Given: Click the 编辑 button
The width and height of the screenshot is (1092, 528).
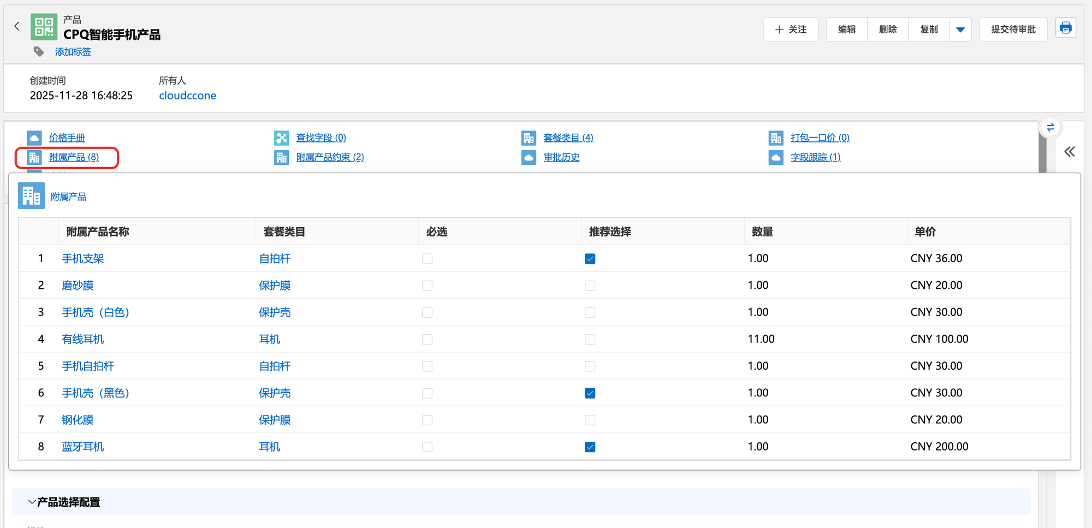Looking at the screenshot, I should coord(846,29).
